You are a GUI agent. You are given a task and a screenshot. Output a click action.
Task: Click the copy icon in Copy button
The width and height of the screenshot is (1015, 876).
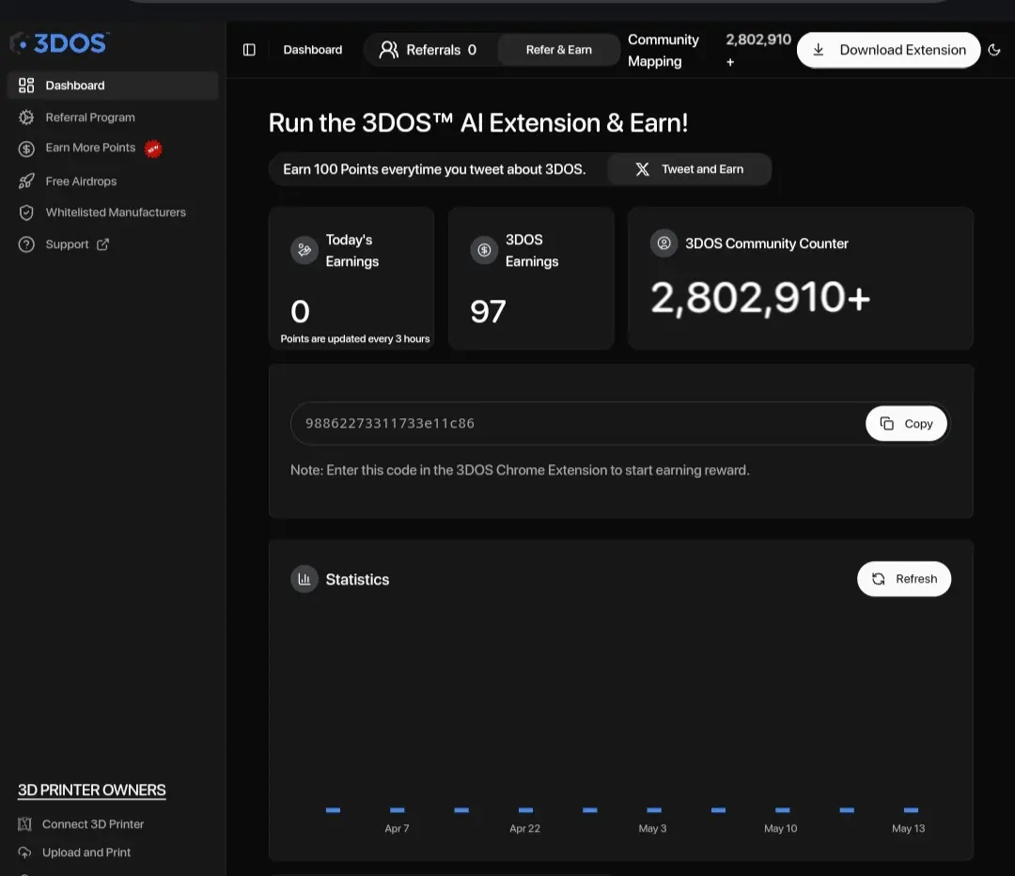tap(887, 424)
